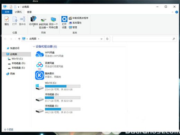
Task: Click the search magnifier icon
Action: click(174, 39)
